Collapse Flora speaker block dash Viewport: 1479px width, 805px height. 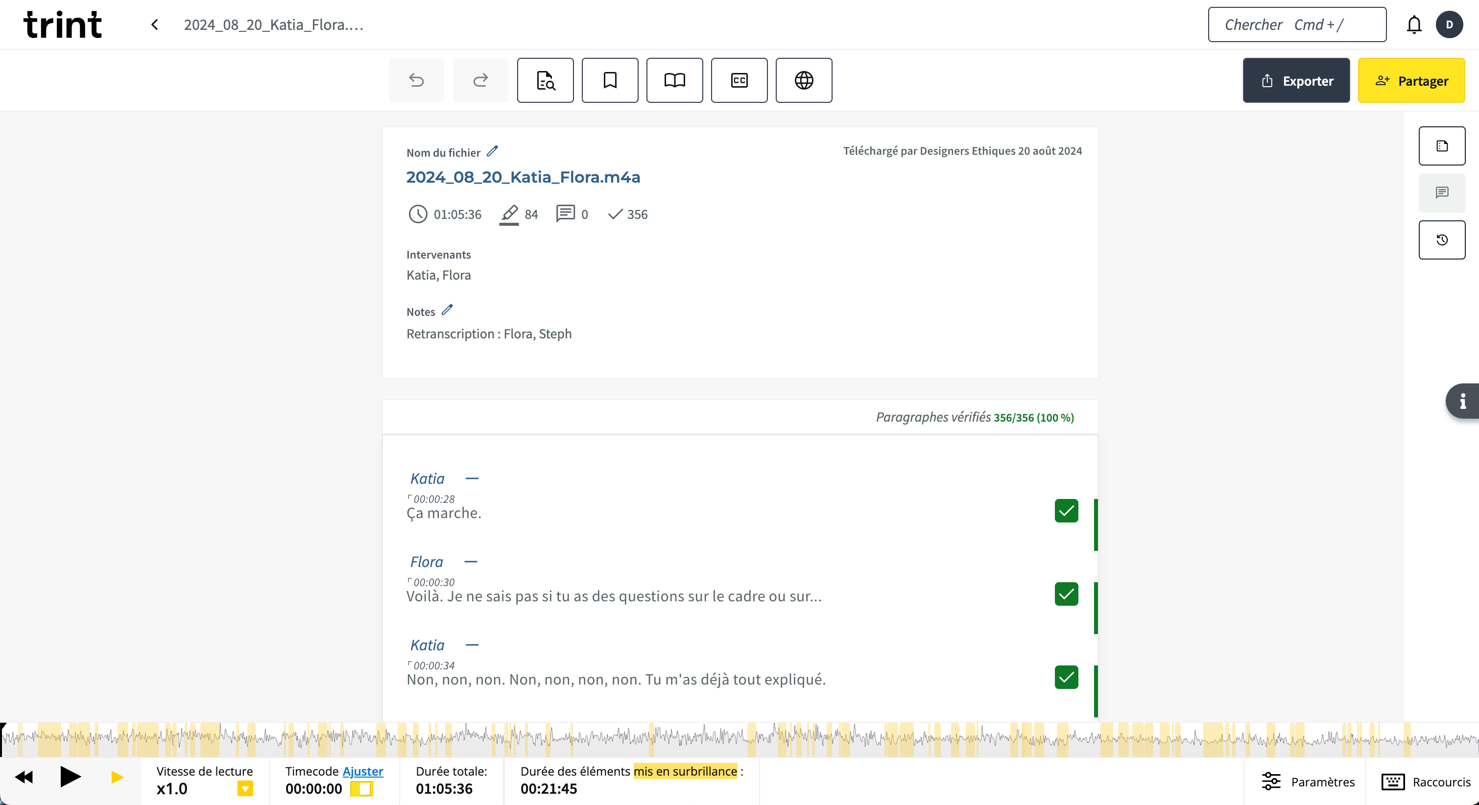(x=471, y=562)
